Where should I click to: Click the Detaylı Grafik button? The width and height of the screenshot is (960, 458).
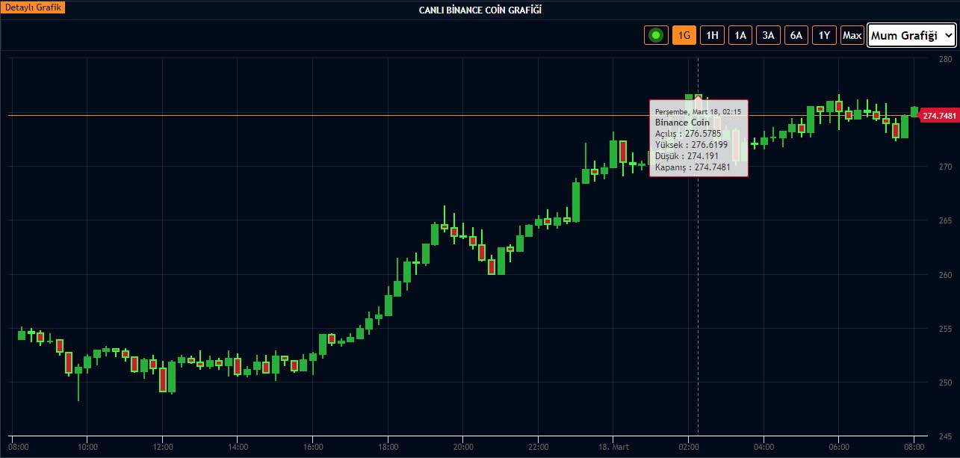pos(34,7)
